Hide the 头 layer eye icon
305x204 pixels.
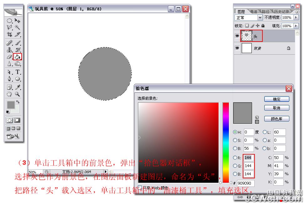tap(237, 36)
